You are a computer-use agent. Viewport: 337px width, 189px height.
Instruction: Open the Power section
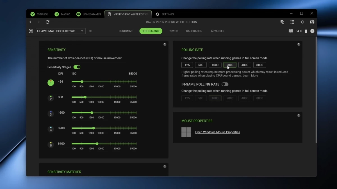click(x=173, y=31)
